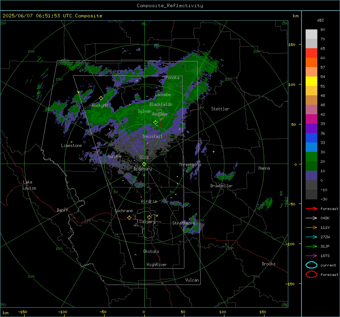Click the Stettler town label

[220, 109]
